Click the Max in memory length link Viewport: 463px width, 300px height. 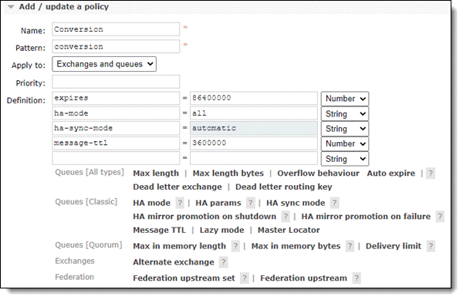[179, 246]
